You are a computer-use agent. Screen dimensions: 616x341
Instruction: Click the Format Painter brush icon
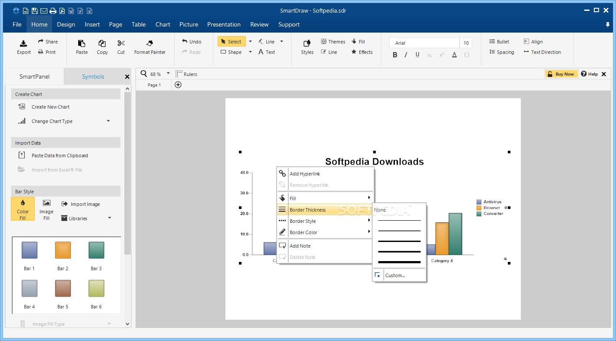150,43
